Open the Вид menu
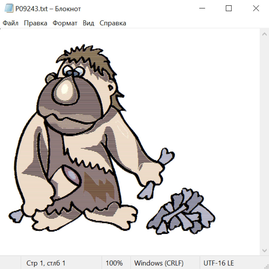 (88, 23)
